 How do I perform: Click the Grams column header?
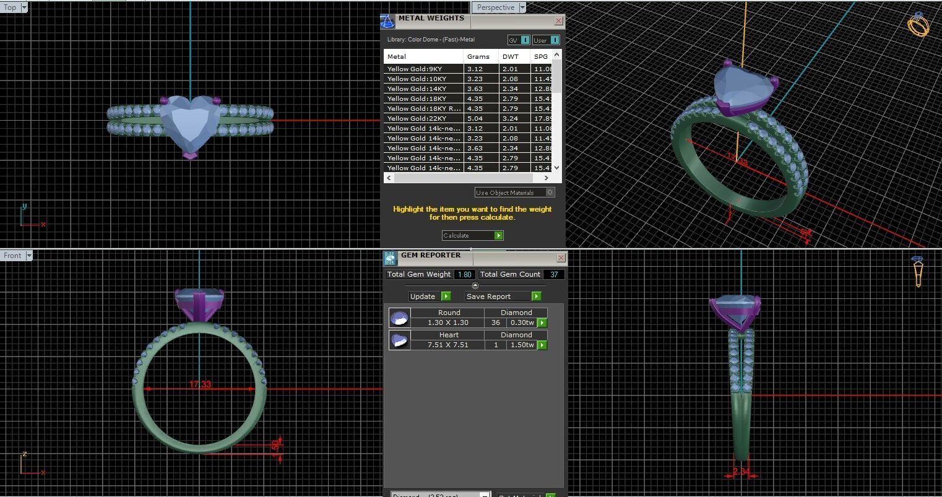[x=481, y=56]
